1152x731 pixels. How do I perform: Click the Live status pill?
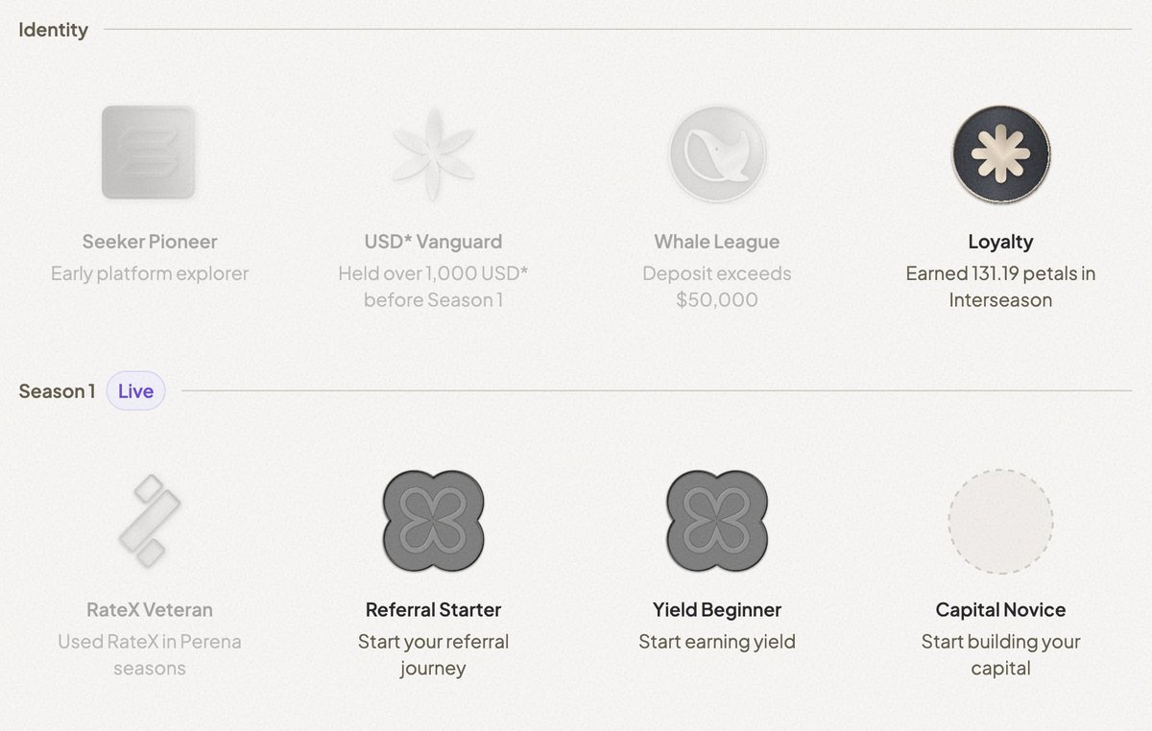click(x=135, y=391)
